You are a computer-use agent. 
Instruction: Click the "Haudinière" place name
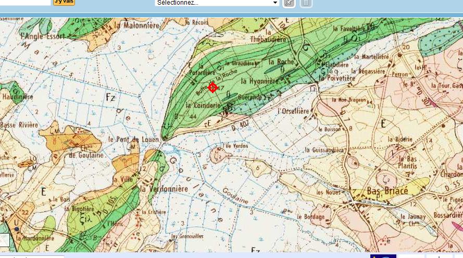click(x=18, y=96)
